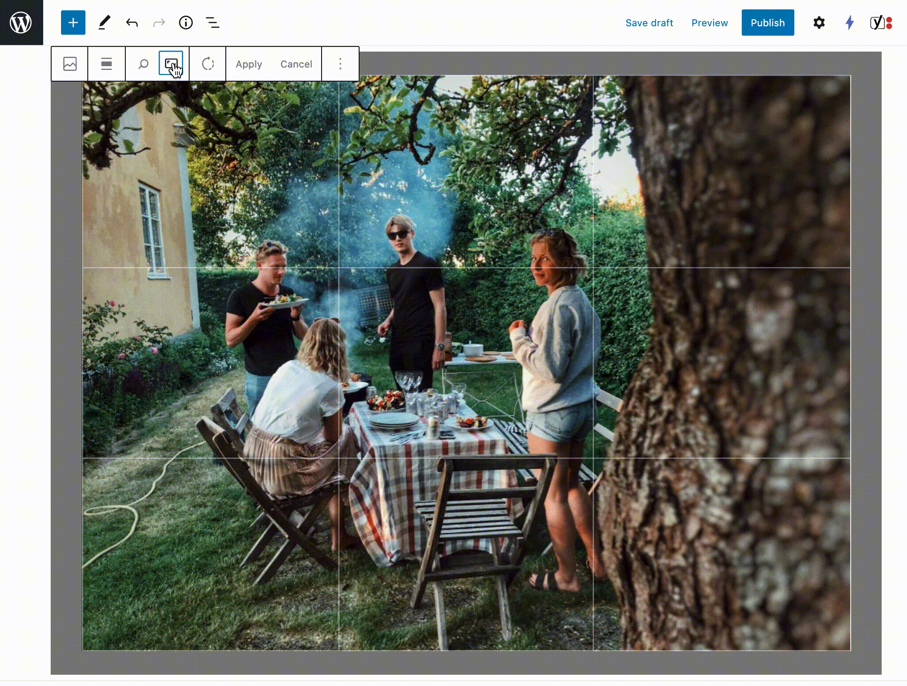Rotate the image with rotate icon

tap(208, 64)
